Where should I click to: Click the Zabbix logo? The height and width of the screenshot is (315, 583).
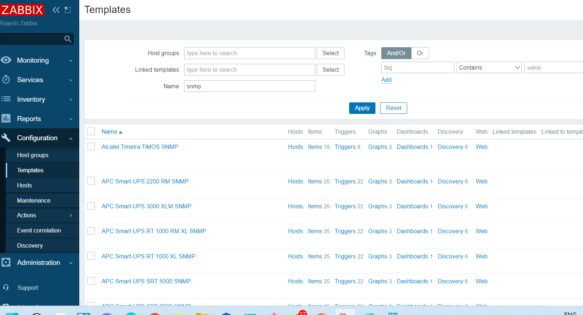pos(22,10)
